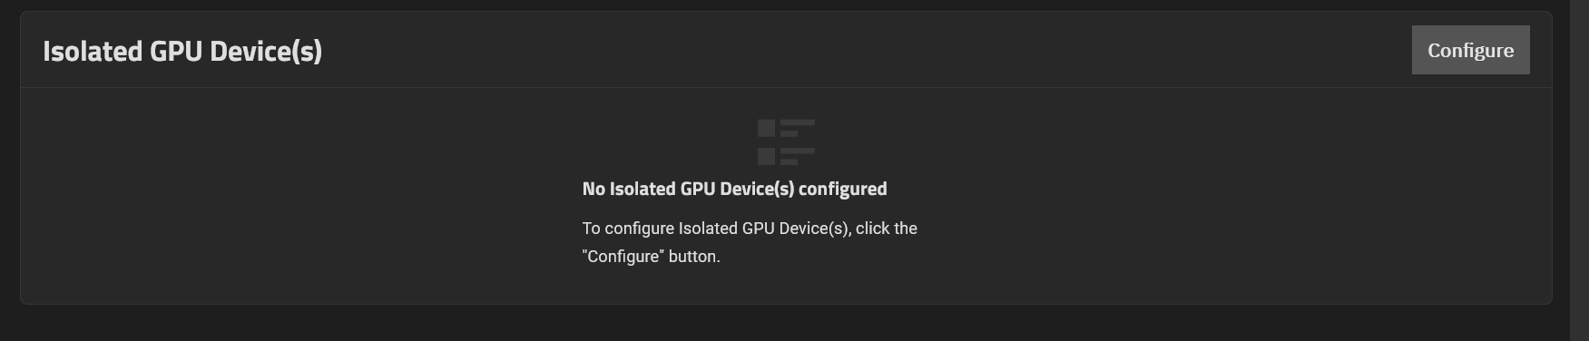Click the top bars of the empty-state icon
The width and height of the screenshot is (1589, 341).
click(x=797, y=128)
